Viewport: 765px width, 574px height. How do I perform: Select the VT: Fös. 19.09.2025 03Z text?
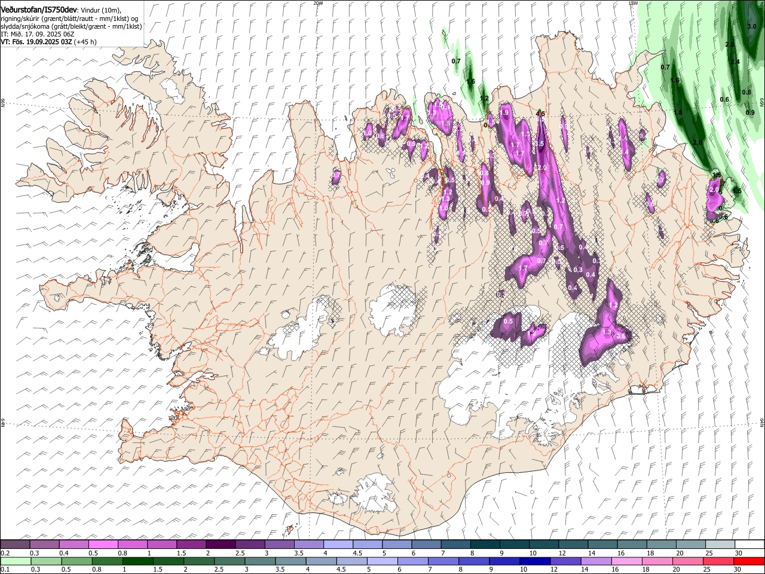(x=36, y=42)
